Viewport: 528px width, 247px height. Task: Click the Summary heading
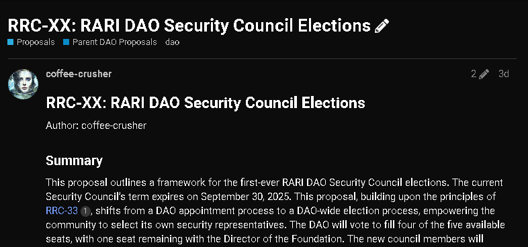(74, 161)
